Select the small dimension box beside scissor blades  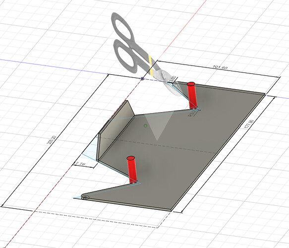[173, 79]
